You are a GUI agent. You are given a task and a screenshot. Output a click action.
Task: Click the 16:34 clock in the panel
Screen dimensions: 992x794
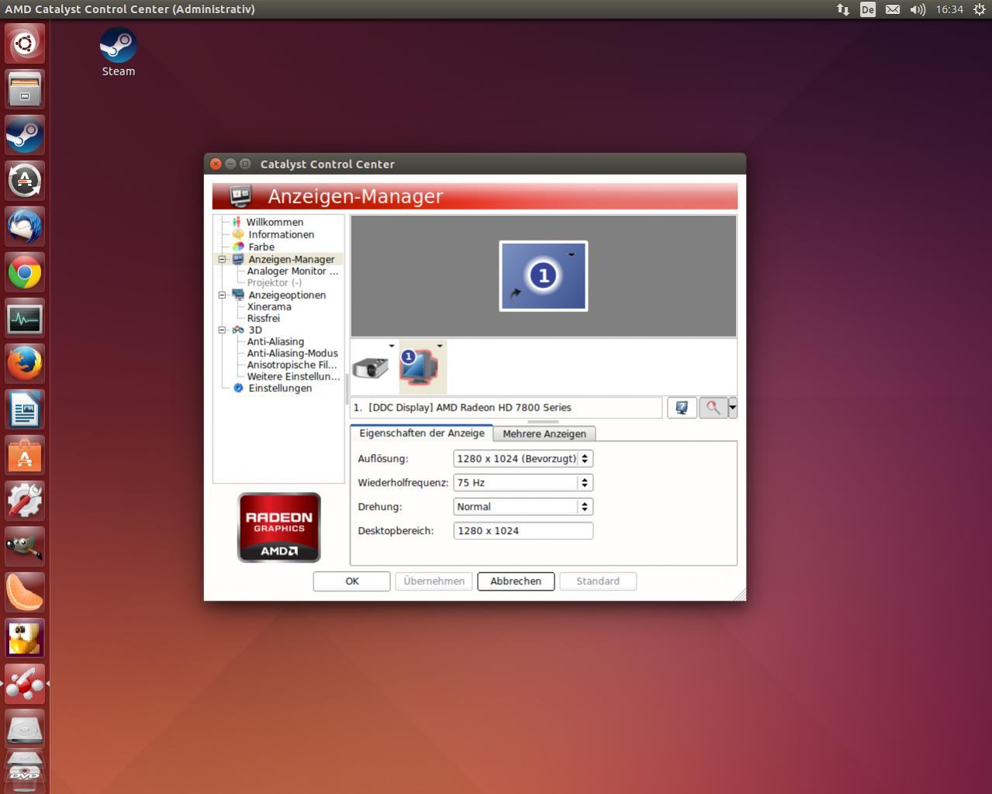(949, 9)
